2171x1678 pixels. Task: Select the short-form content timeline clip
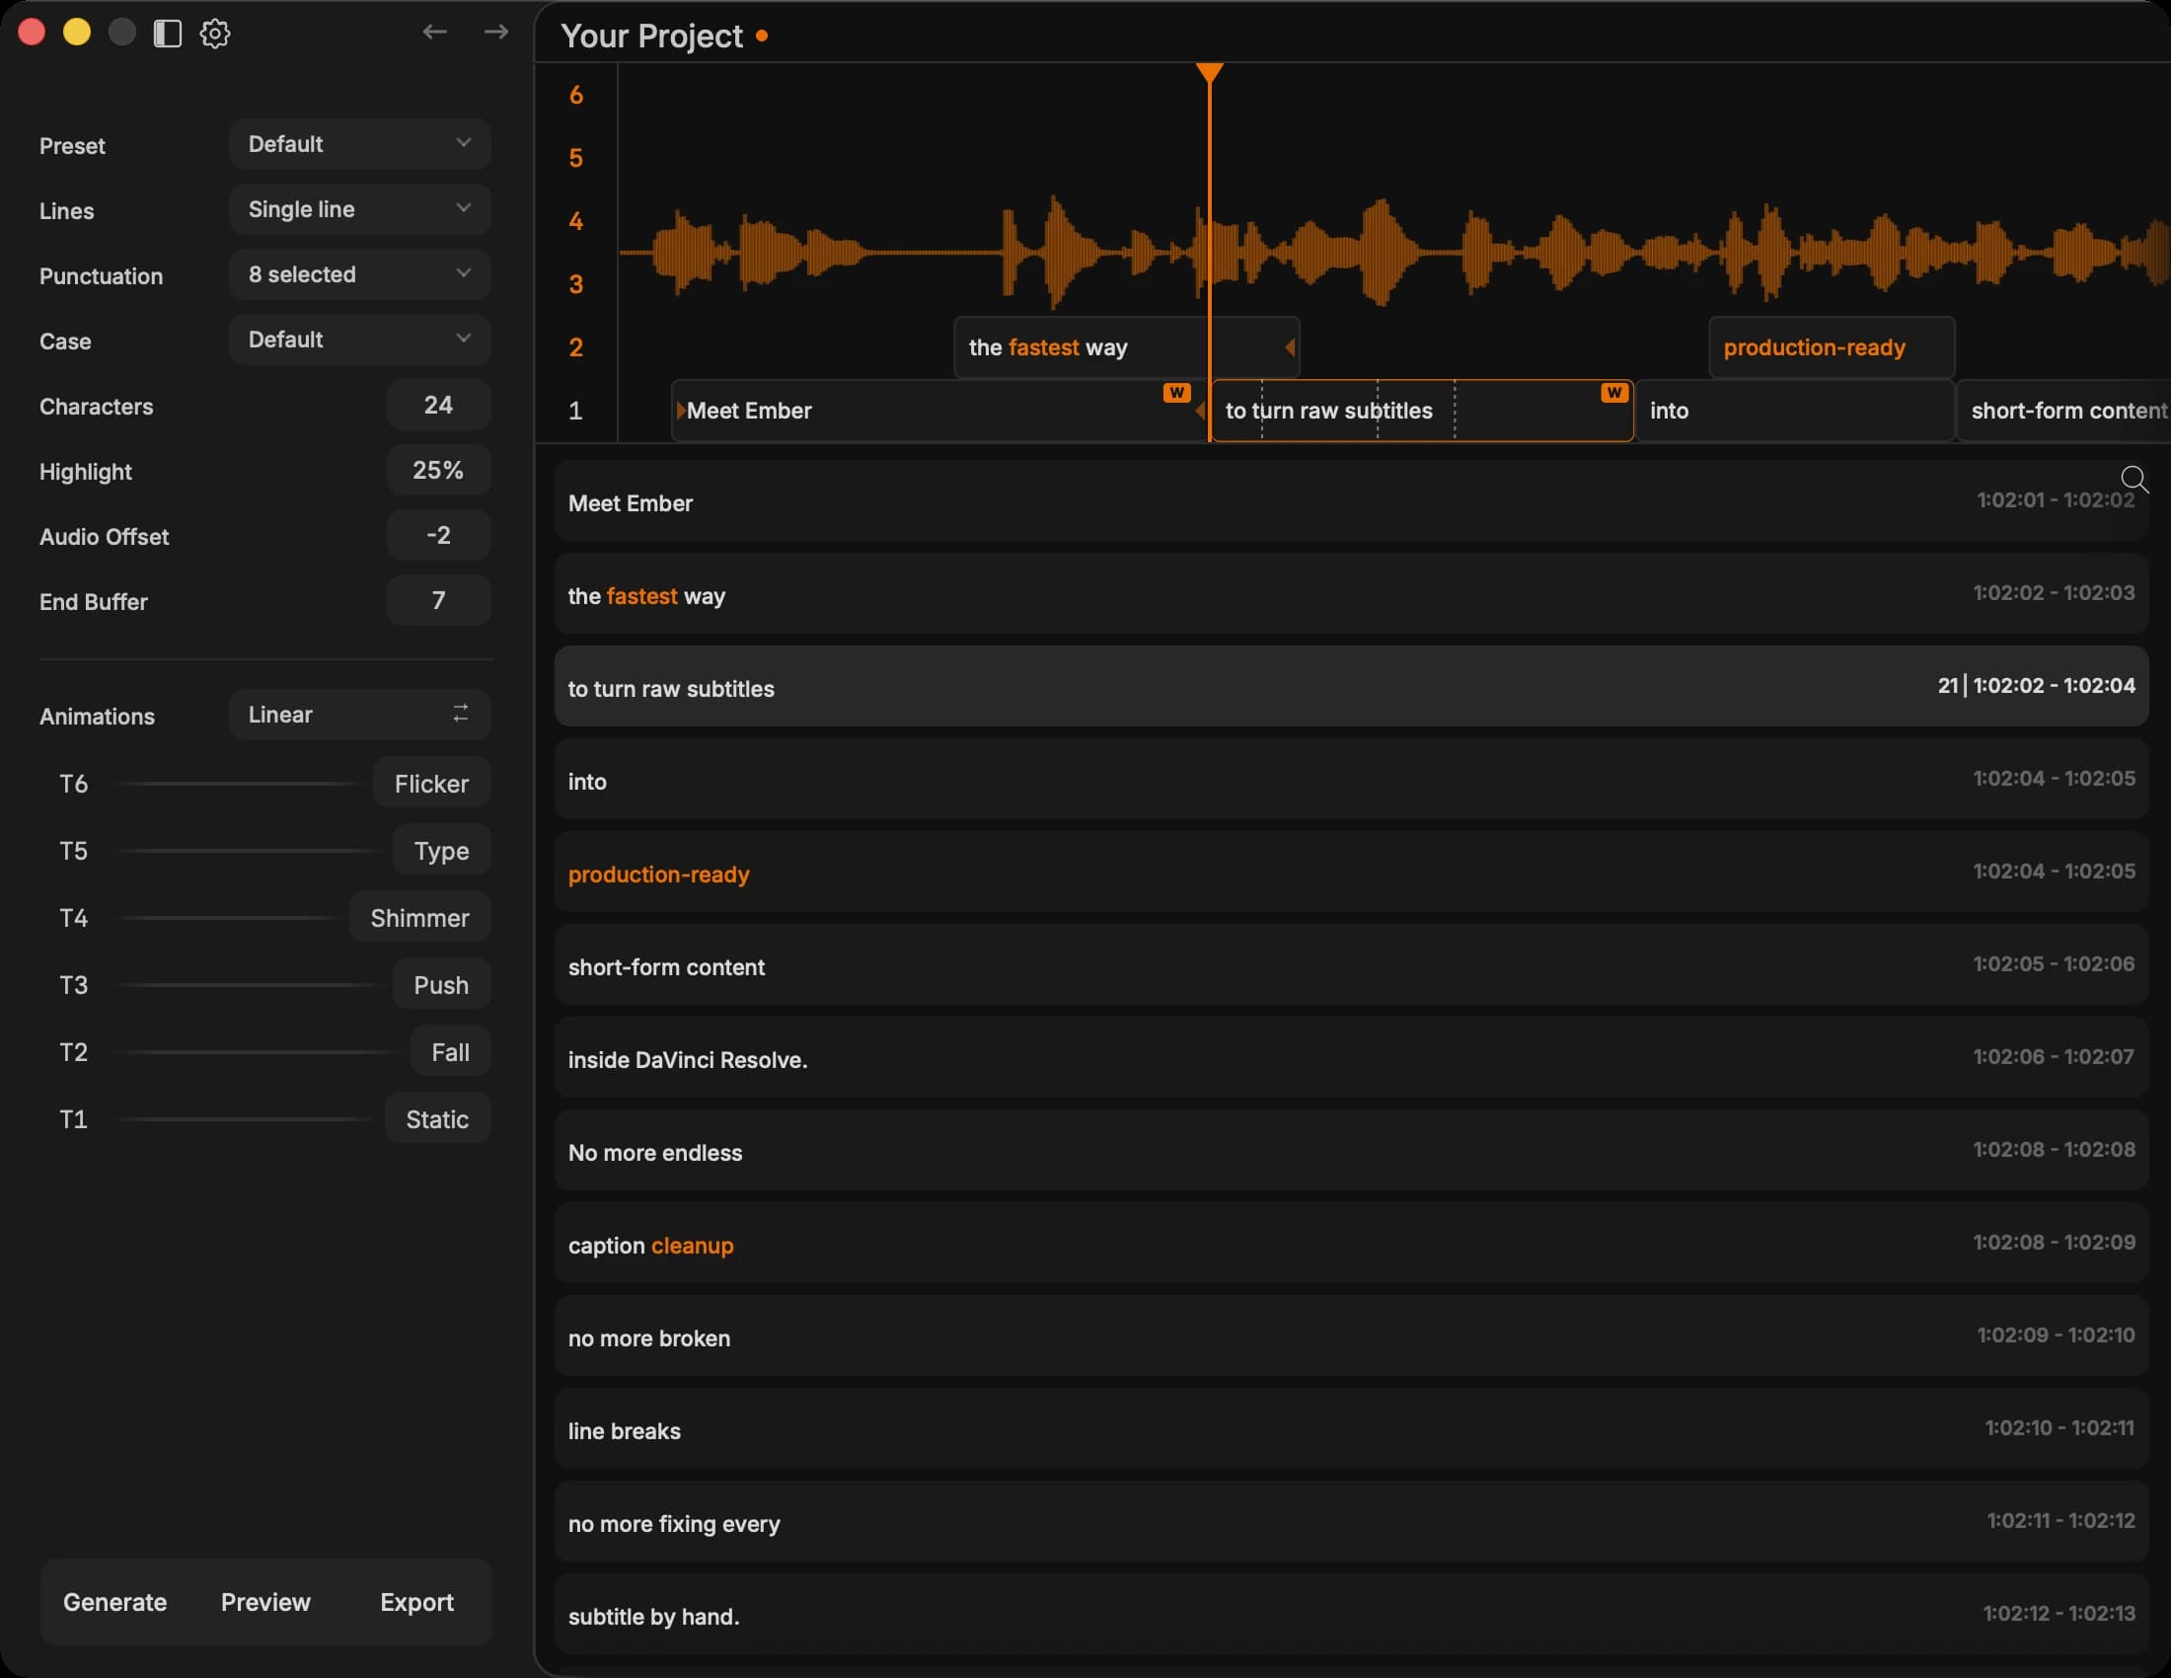2063,411
